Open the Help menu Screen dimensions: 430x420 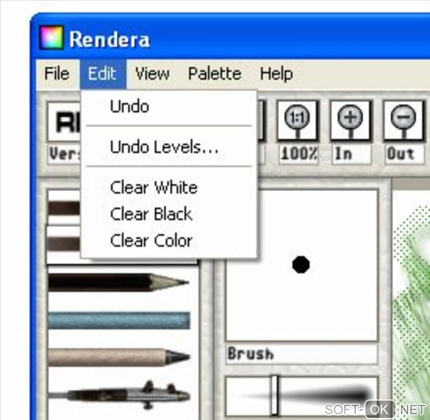point(276,74)
